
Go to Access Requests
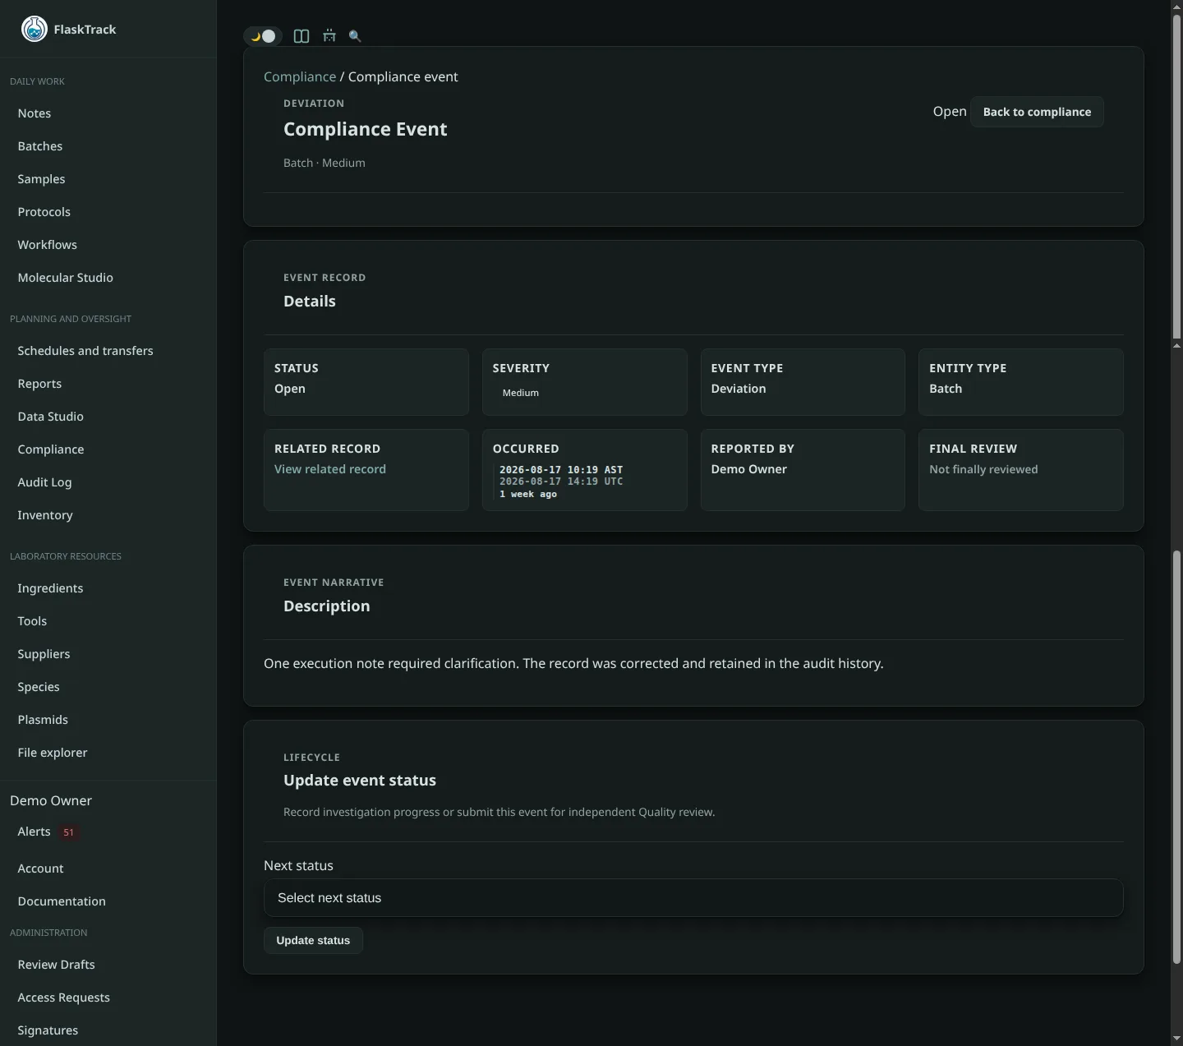pos(63,998)
